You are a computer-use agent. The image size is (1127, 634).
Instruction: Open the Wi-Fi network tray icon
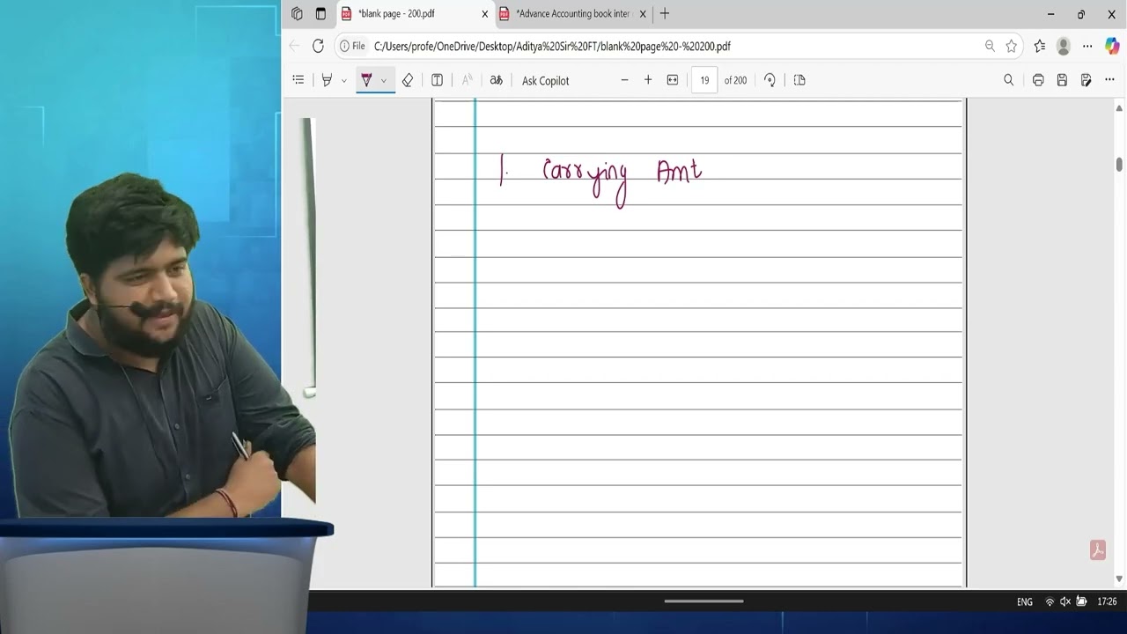coord(1050,602)
